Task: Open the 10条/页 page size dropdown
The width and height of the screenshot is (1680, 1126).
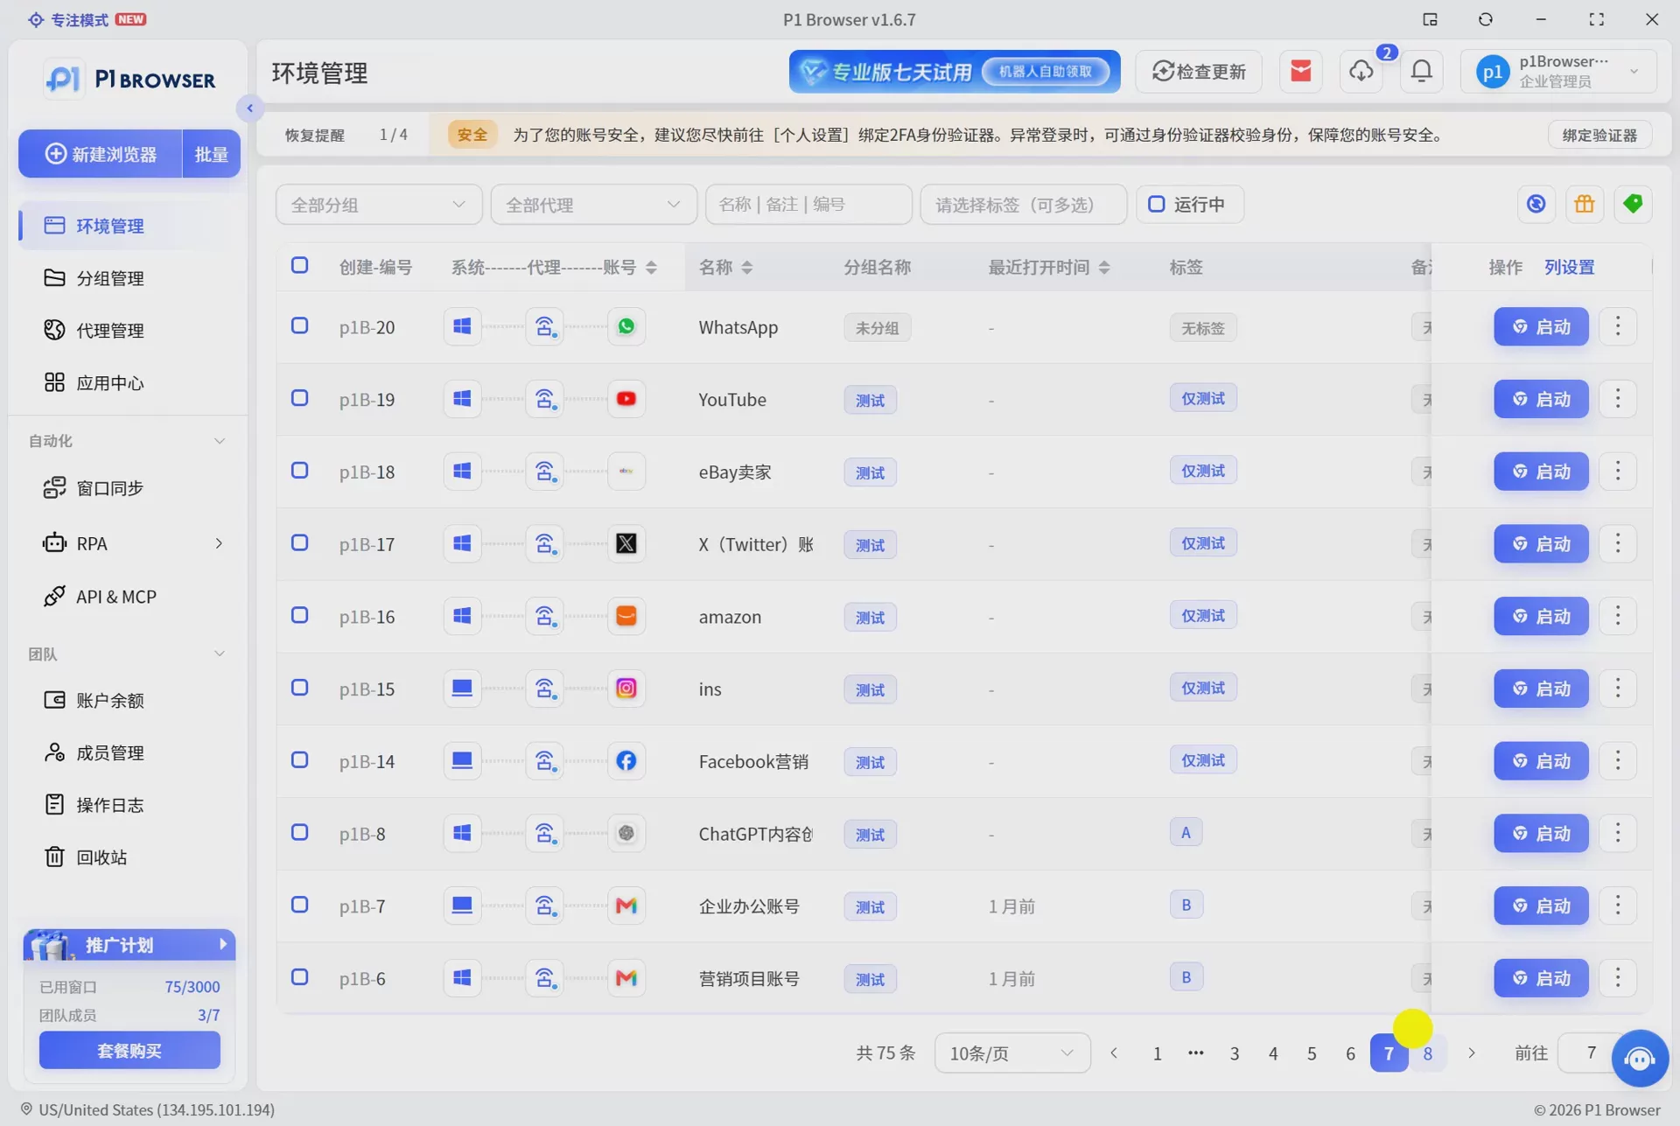Action: pos(1012,1053)
